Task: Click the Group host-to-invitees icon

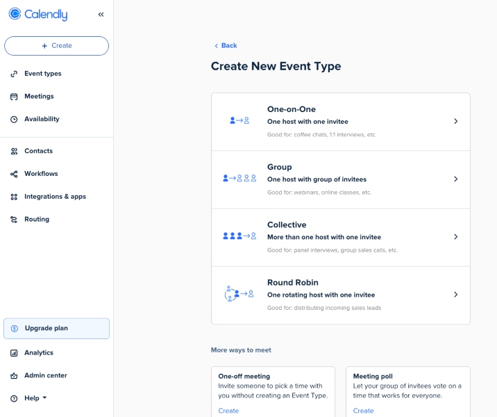Action: click(x=239, y=179)
